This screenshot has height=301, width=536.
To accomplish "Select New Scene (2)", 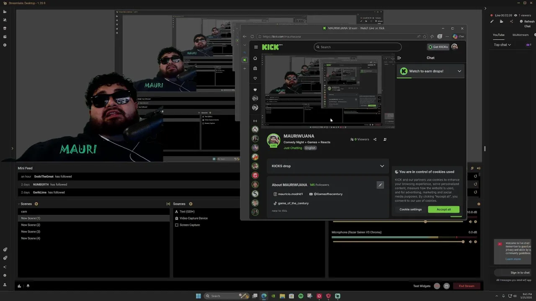I will (x=94, y=225).
